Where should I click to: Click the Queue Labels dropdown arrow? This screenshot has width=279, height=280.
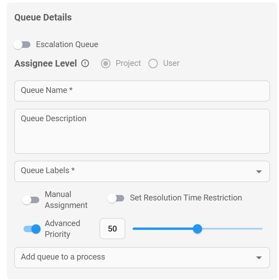(x=259, y=171)
